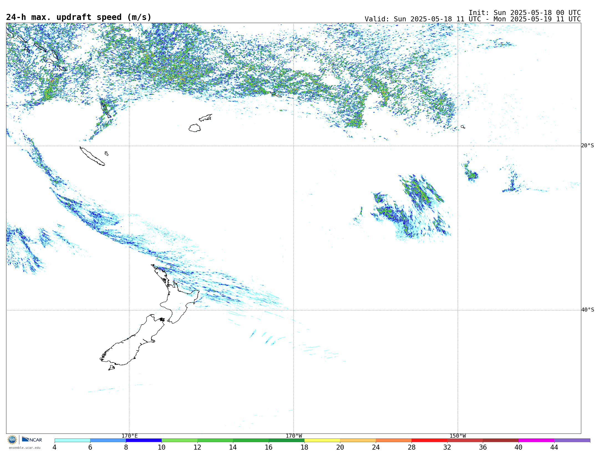Viewport: 599px width, 451px height.
Task: Pick the yellow 18–20 colorbar swatch
Action: (322, 440)
